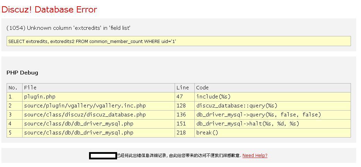Select the discuz_database.php file path

[85, 115]
